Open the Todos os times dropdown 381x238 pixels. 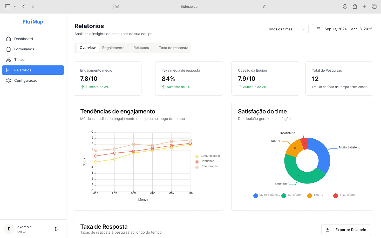click(285, 29)
